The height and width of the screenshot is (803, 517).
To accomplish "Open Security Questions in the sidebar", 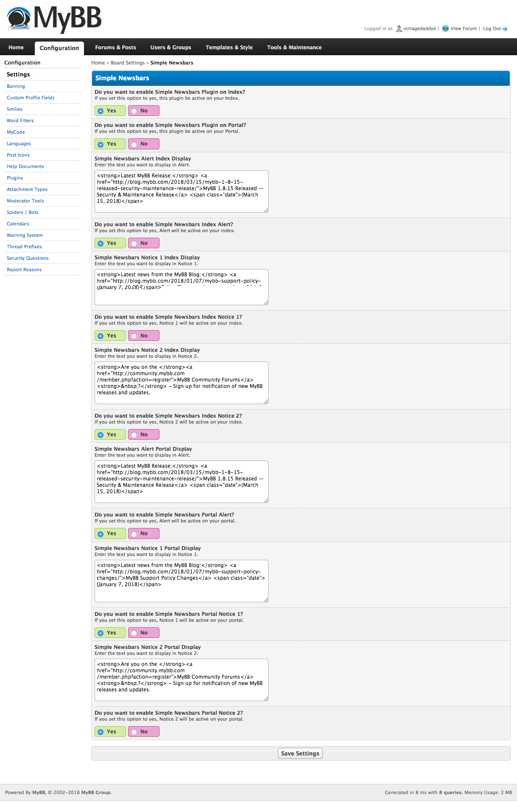I will [x=28, y=258].
